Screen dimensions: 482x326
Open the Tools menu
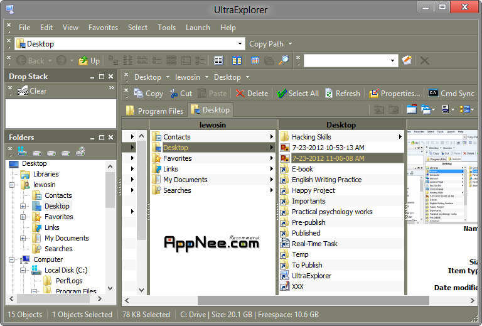166,28
